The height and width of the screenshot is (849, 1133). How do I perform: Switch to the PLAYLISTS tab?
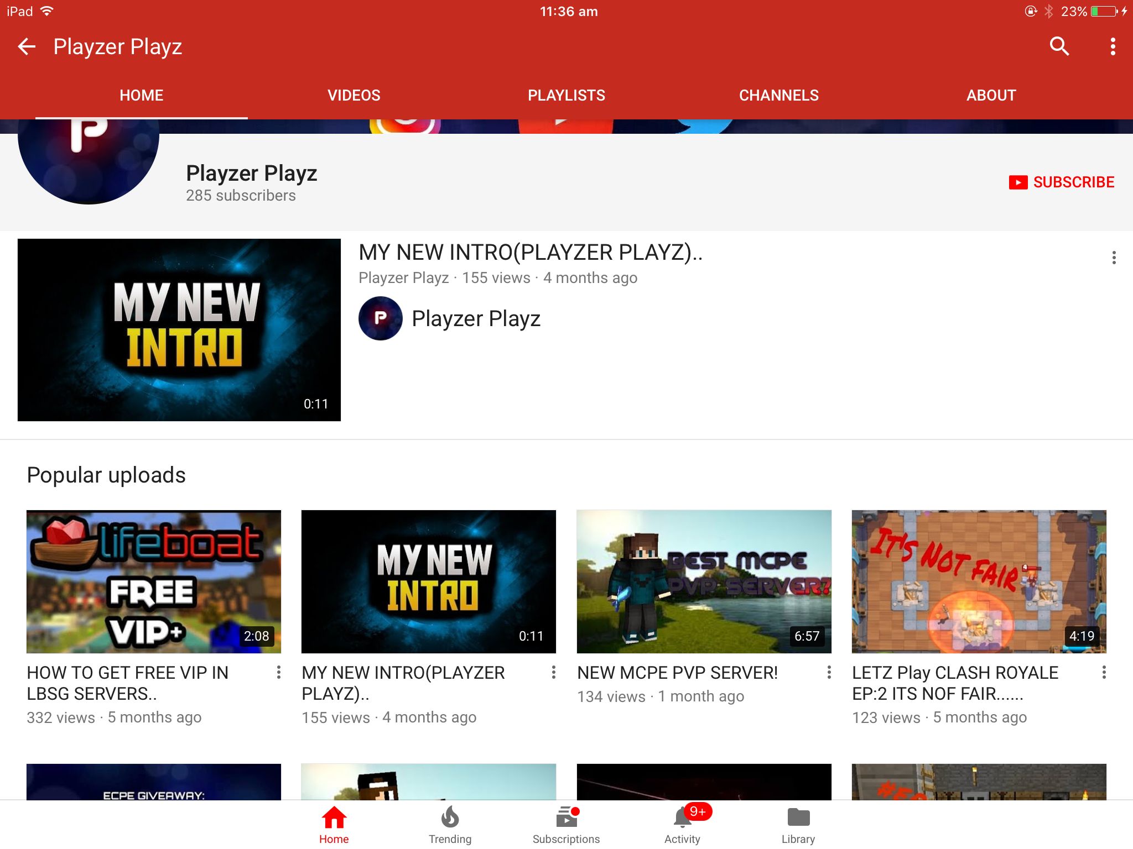pyautogui.click(x=566, y=95)
